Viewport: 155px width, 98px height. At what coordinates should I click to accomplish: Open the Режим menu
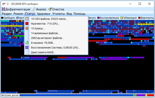[18, 14]
